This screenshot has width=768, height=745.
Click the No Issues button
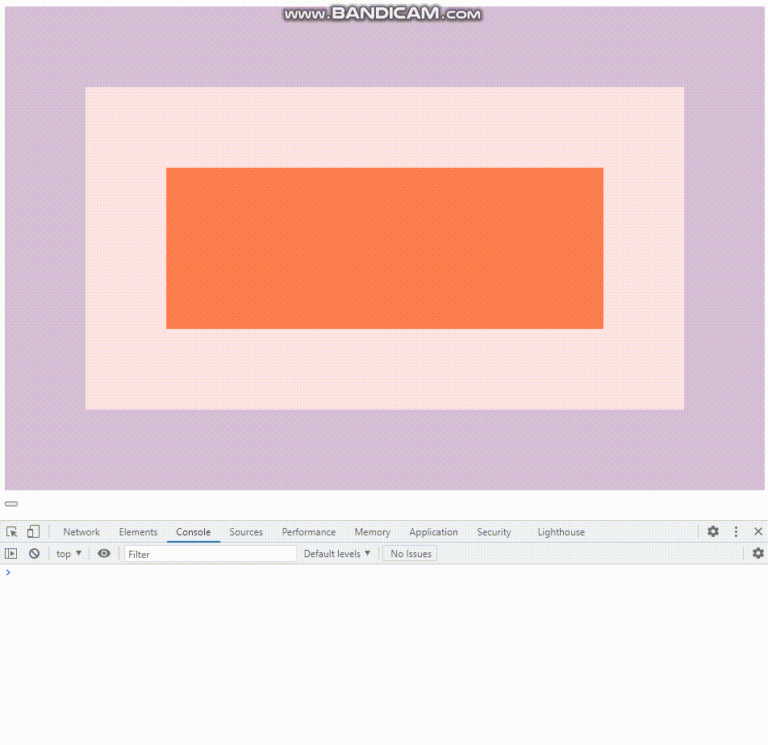click(409, 553)
